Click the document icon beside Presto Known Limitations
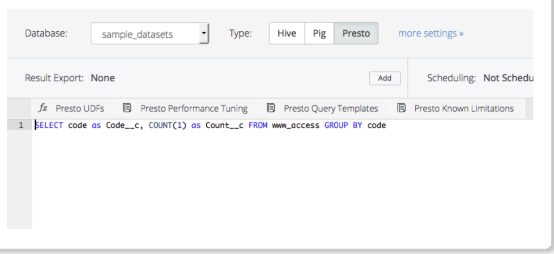The image size is (554, 254). coord(401,108)
